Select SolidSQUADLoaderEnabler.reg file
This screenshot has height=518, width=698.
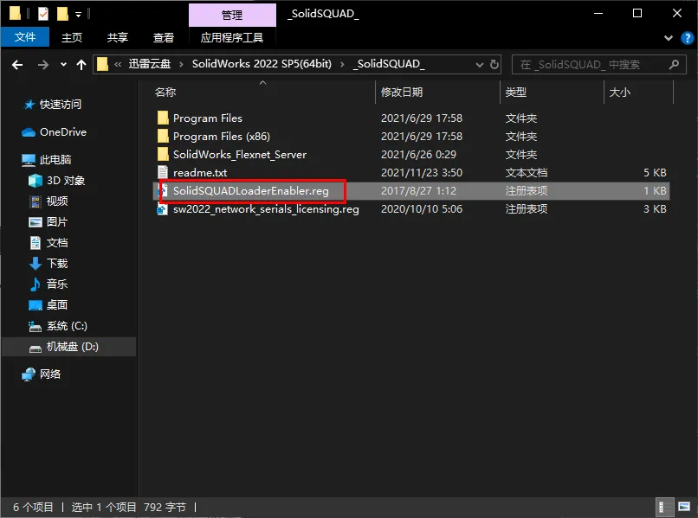250,191
